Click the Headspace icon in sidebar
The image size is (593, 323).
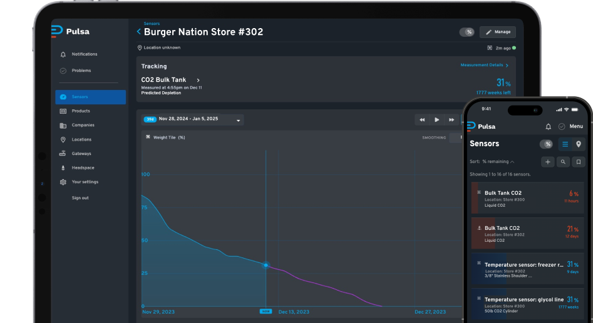point(63,168)
